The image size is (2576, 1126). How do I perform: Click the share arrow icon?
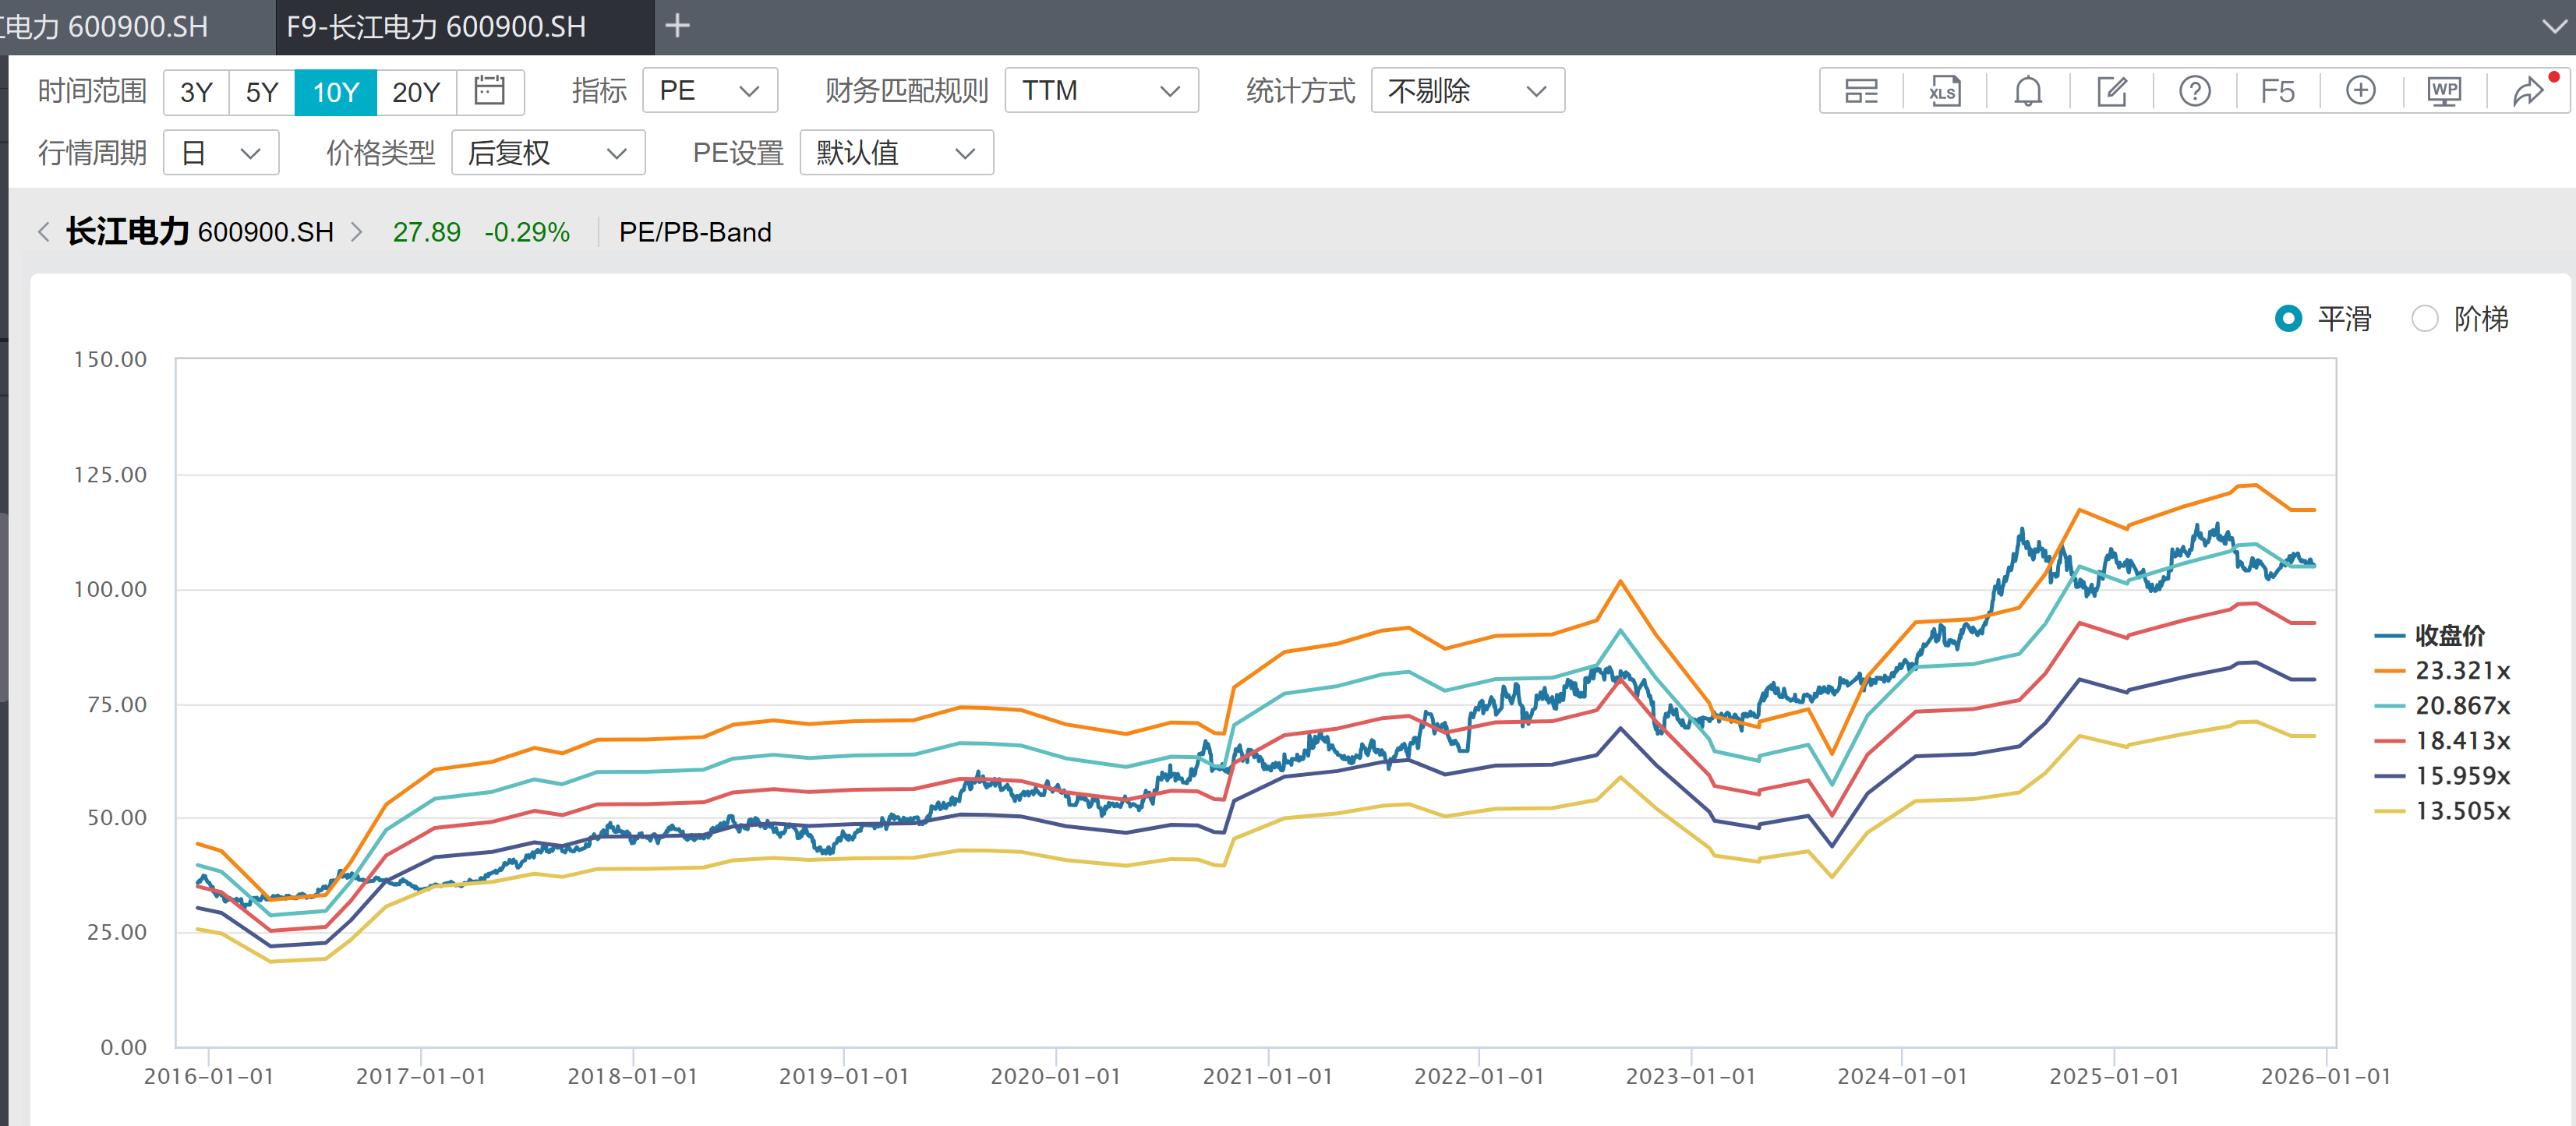coord(2528,91)
